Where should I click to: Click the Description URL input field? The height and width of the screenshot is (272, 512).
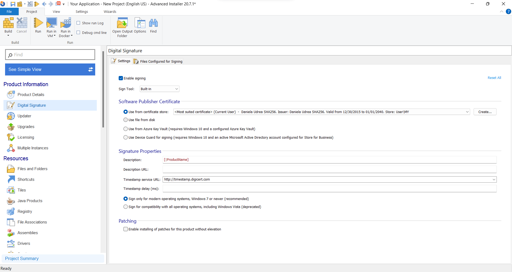[x=330, y=169]
